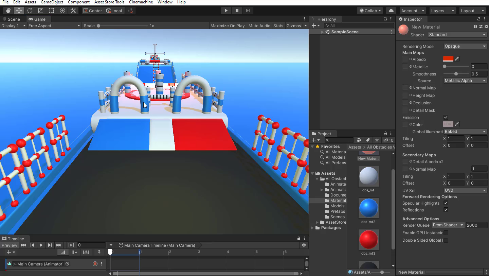Toggle the Specular Highlights checkbox
The height and width of the screenshot is (276, 489).
pyautogui.click(x=446, y=203)
